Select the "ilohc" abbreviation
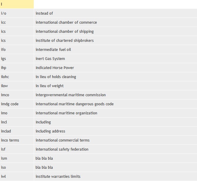The height and width of the screenshot is (181, 197). [x=5, y=77]
